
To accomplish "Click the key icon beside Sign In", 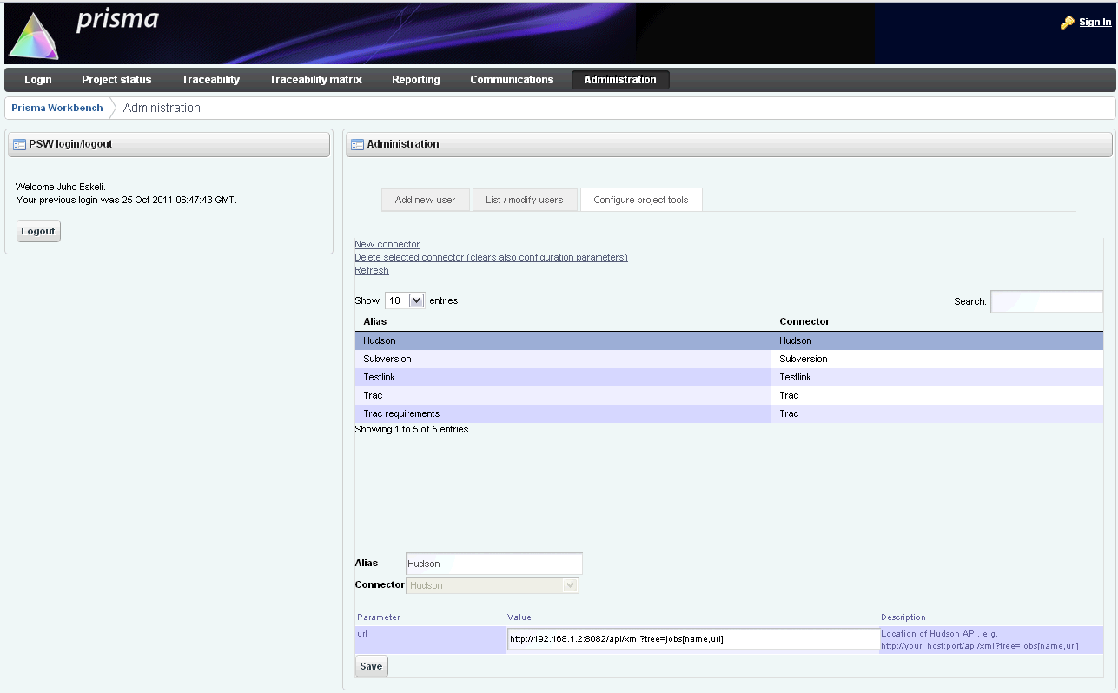I will coord(1066,22).
